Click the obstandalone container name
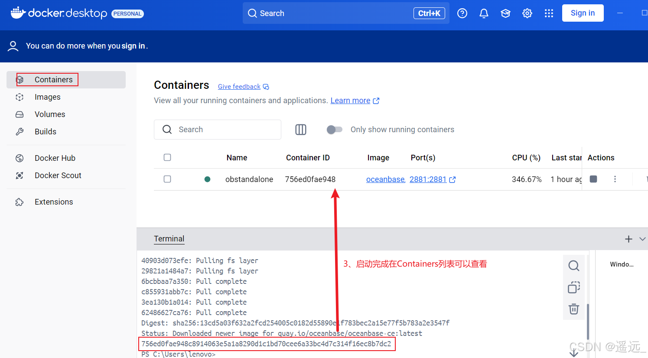Image resolution: width=648 pixels, height=358 pixels. pos(249,179)
